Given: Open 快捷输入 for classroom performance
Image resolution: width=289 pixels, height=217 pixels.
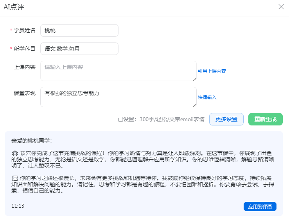Looking at the screenshot, I should [207, 97].
